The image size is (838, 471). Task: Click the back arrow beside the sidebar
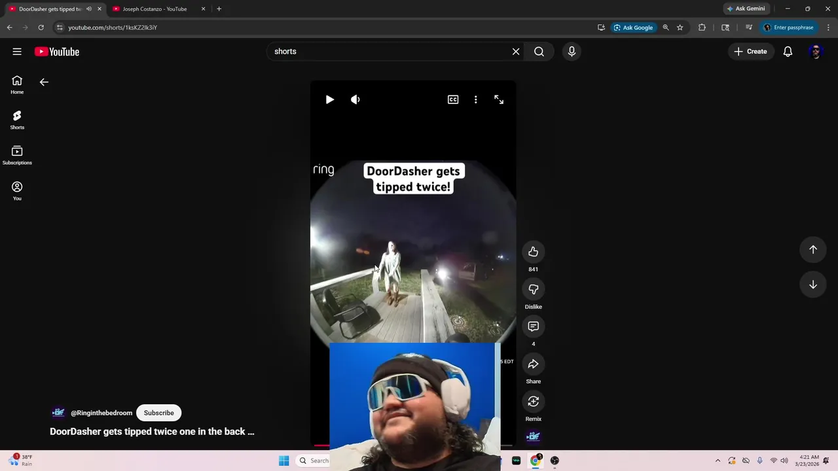coord(44,82)
